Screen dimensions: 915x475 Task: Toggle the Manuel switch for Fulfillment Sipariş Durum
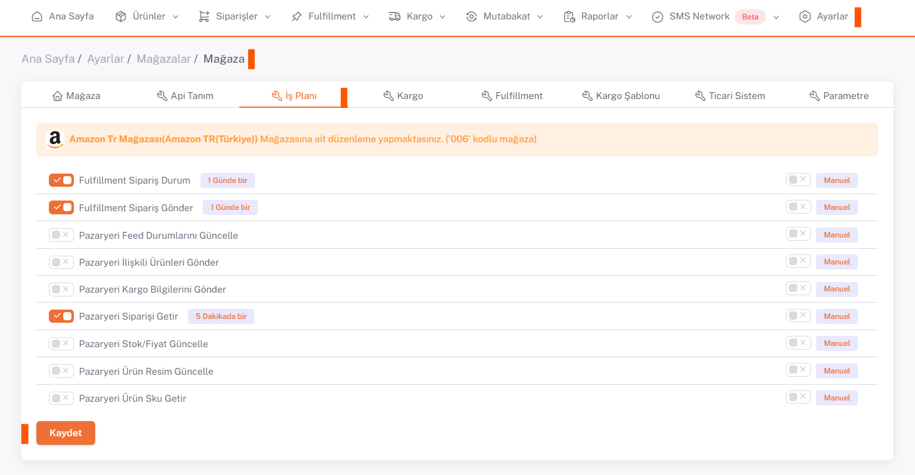(x=799, y=180)
